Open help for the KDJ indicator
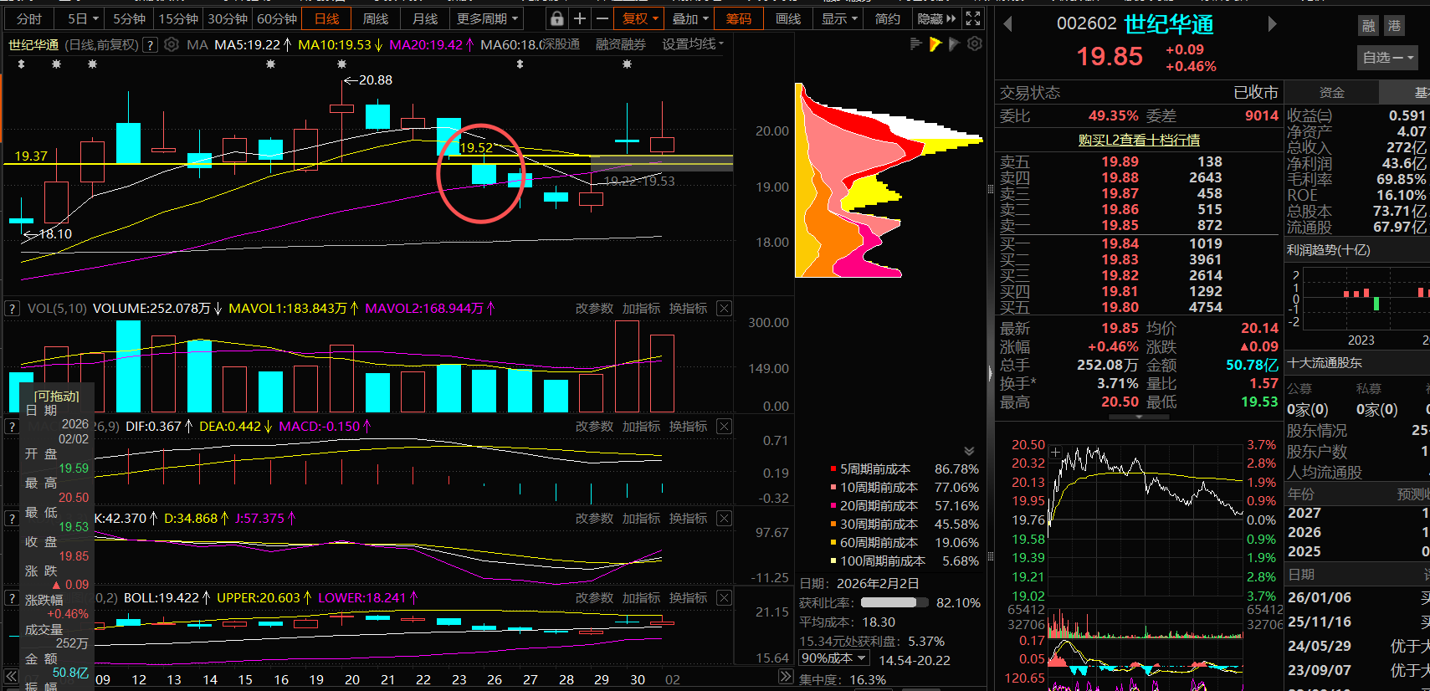Screen dimensions: 1430x691 click(12, 519)
